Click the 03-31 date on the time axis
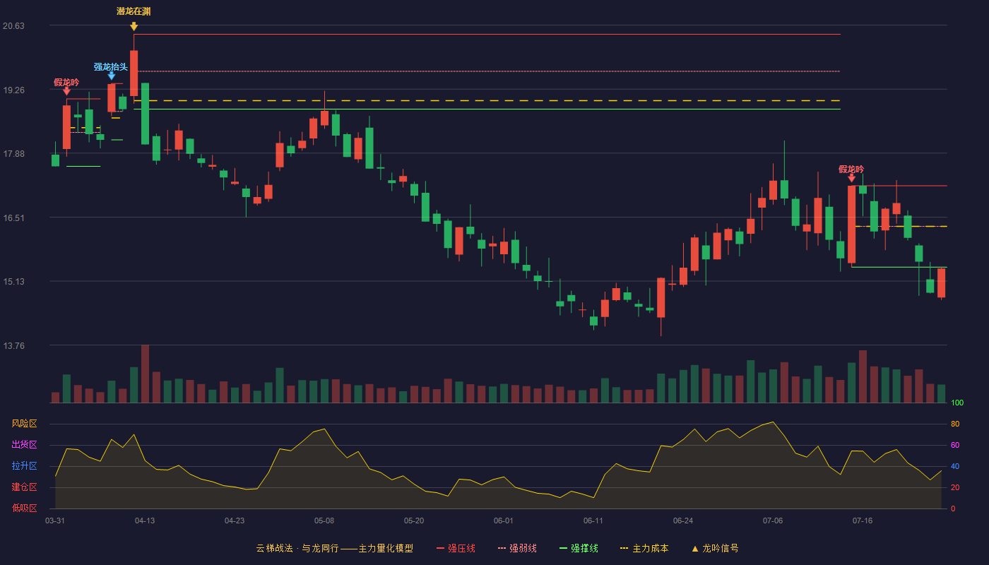The image size is (989, 565). click(55, 521)
